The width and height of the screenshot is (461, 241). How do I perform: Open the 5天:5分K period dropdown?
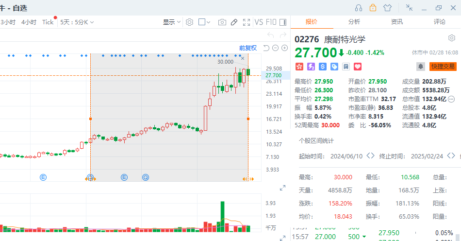pos(77,22)
